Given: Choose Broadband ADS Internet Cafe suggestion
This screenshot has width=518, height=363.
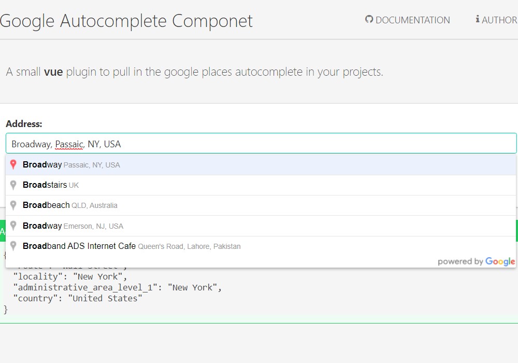Looking at the screenshot, I should (x=261, y=246).
